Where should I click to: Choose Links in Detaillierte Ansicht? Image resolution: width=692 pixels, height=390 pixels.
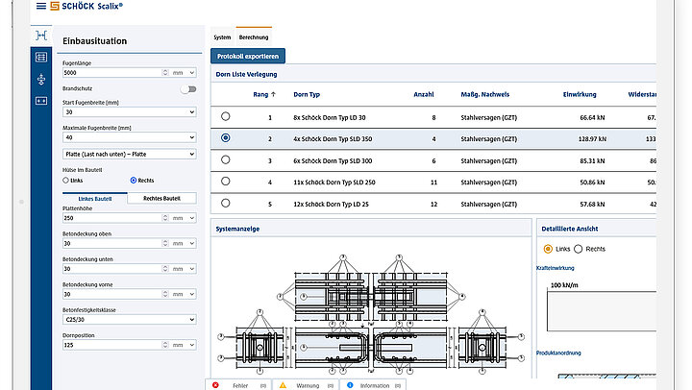click(x=548, y=249)
